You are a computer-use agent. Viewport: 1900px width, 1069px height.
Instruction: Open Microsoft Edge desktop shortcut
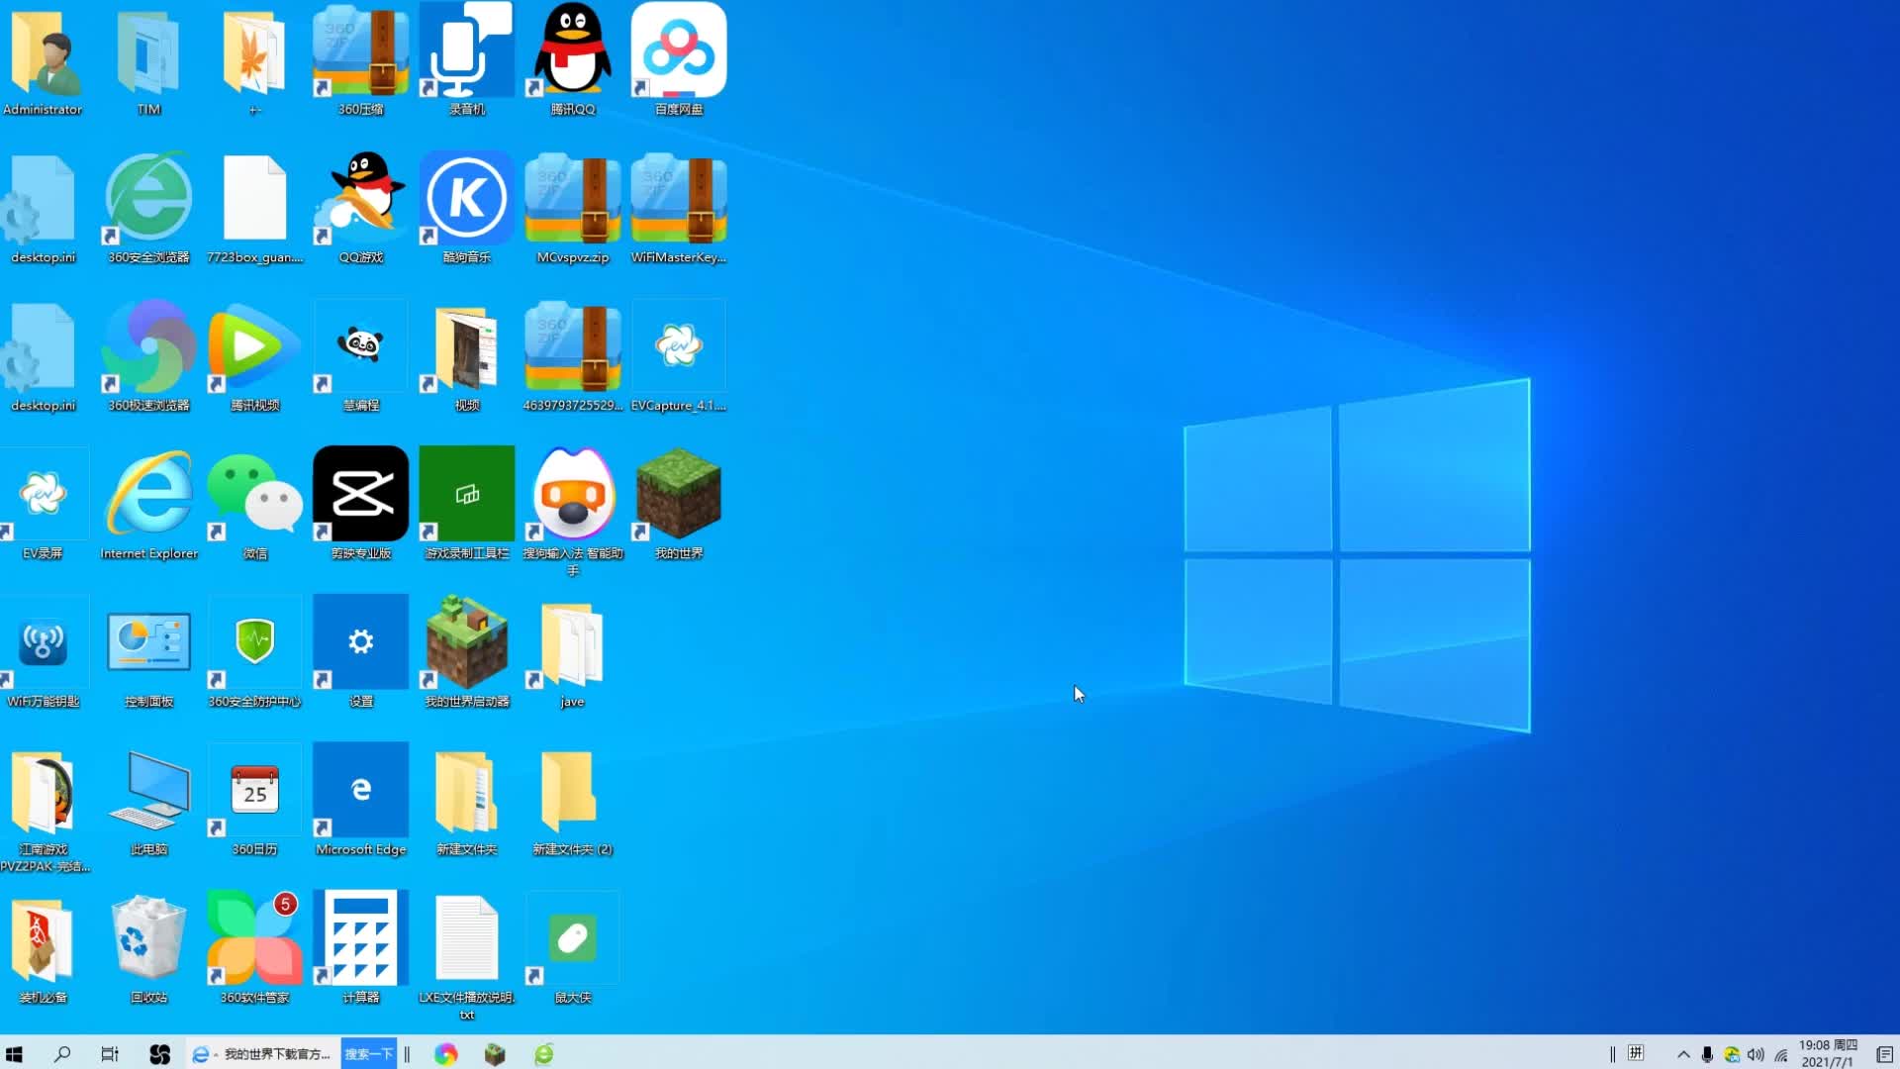click(x=360, y=801)
